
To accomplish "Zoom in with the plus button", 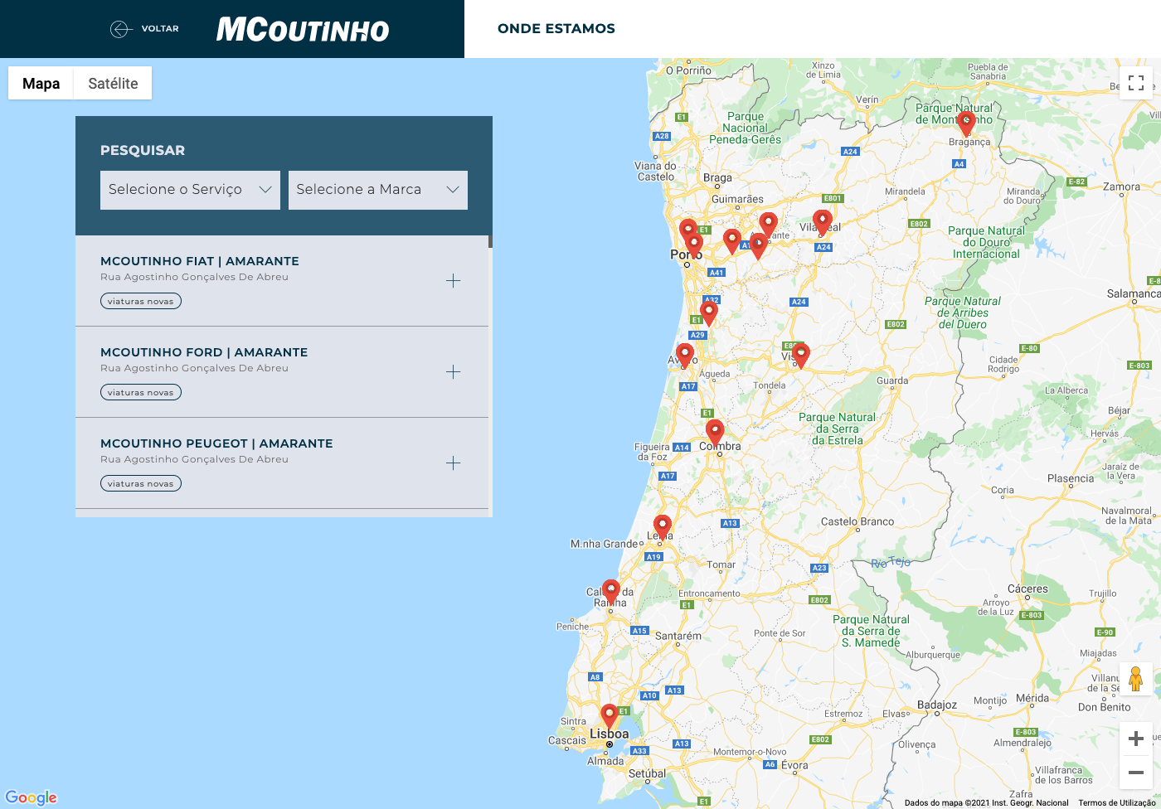I will coord(1135,739).
